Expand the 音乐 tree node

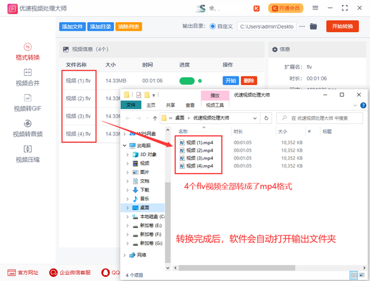[128, 198]
